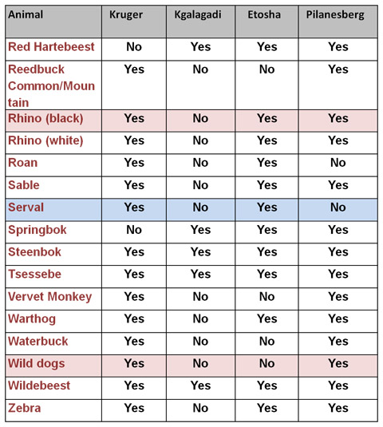This screenshot has width=383, height=427.
Task: Click the Warthog animal name
Action: tap(32, 319)
